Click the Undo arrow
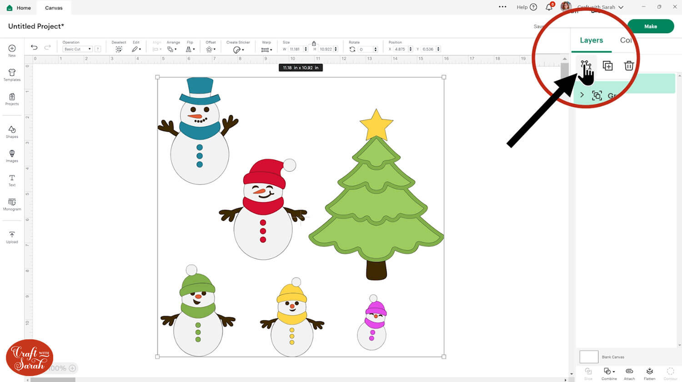The height and width of the screenshot is (382, 682). (x=34, y=47)
